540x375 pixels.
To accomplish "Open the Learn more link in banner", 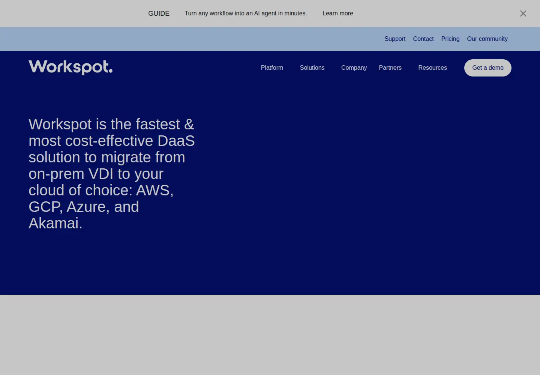I will (x=337, y=13).
